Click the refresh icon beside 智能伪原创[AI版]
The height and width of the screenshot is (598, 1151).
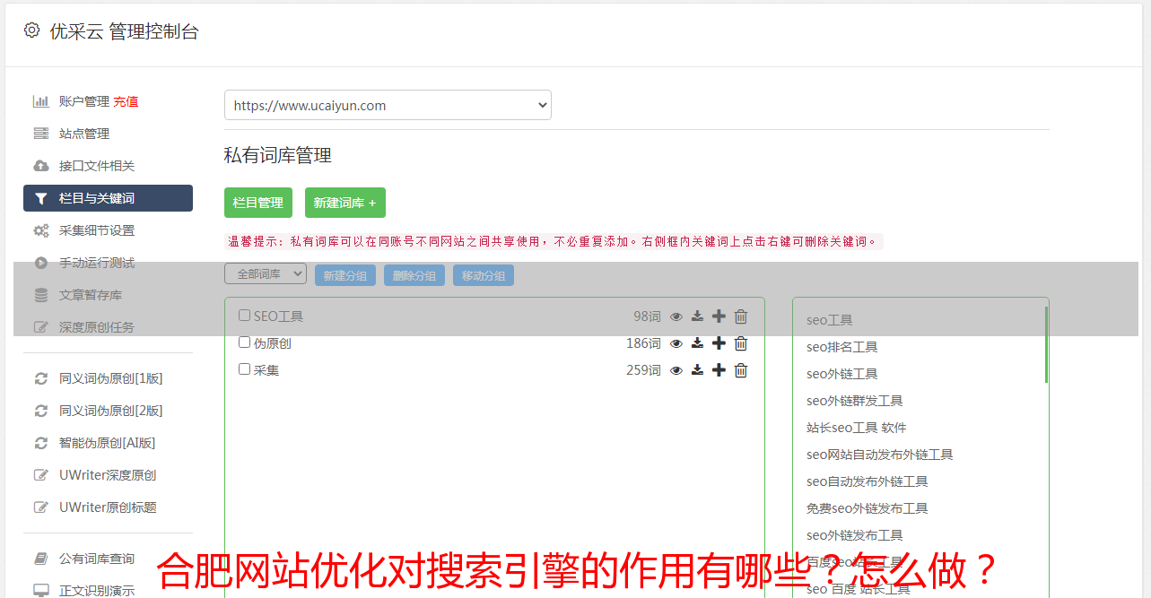click(40, 443)
